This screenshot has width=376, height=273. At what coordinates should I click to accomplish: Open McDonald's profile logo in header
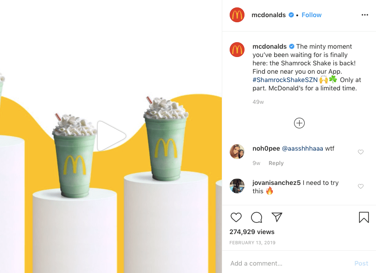click(237, 15)
